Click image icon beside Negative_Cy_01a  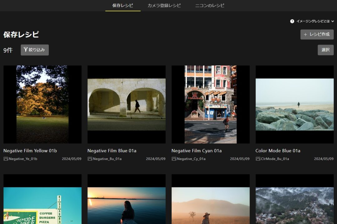(x=174, y=159)
